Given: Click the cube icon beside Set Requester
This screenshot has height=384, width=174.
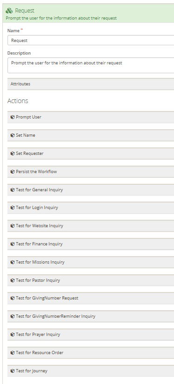Looking at the screenshot, I should 13,154.
